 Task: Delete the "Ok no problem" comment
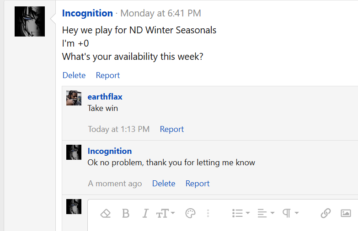pos(164,184)
